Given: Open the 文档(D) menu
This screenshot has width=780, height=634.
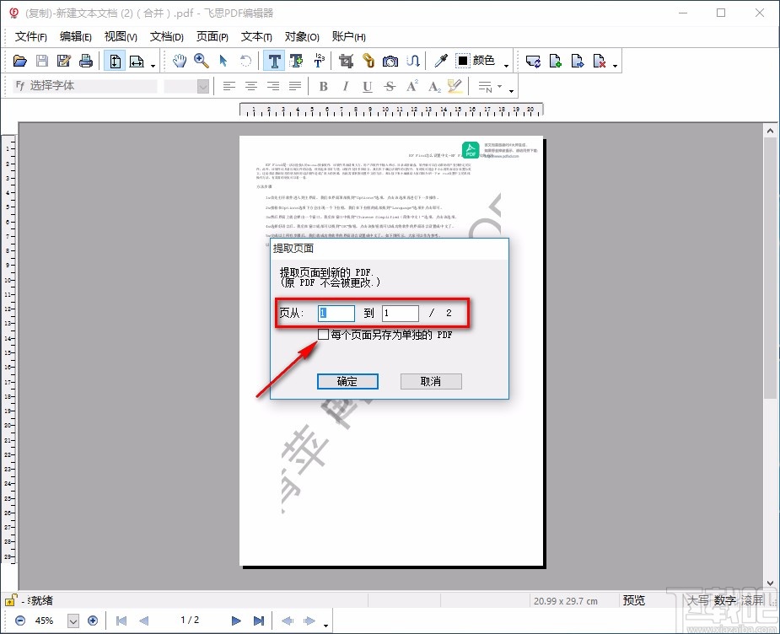Looking at the screenshot, I should click(x=167, y=37).
